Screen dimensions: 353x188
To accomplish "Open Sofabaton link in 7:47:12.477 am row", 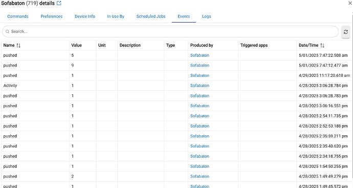I will coord(200,66).
